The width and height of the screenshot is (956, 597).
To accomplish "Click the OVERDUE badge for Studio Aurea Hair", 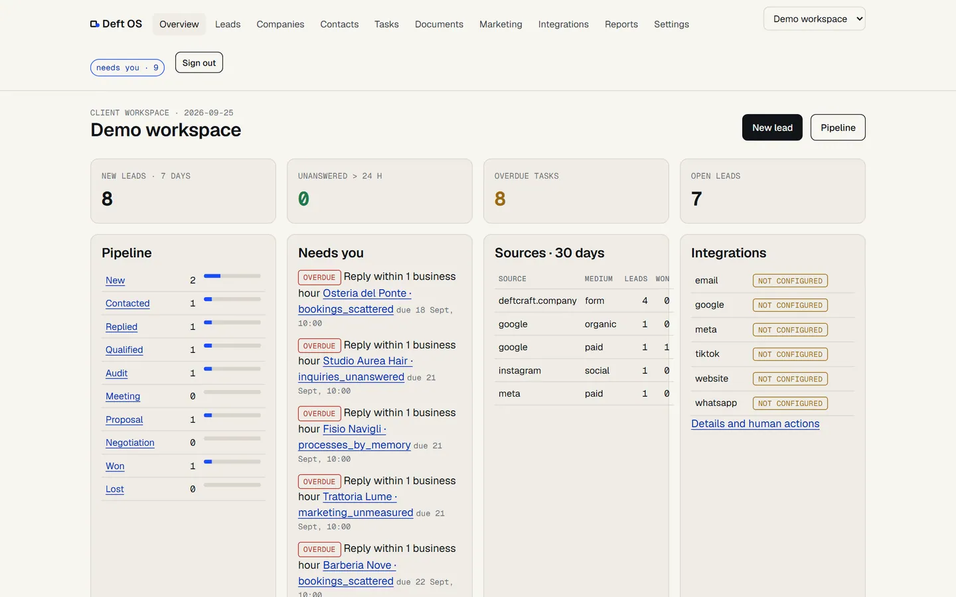I will 319,346.
